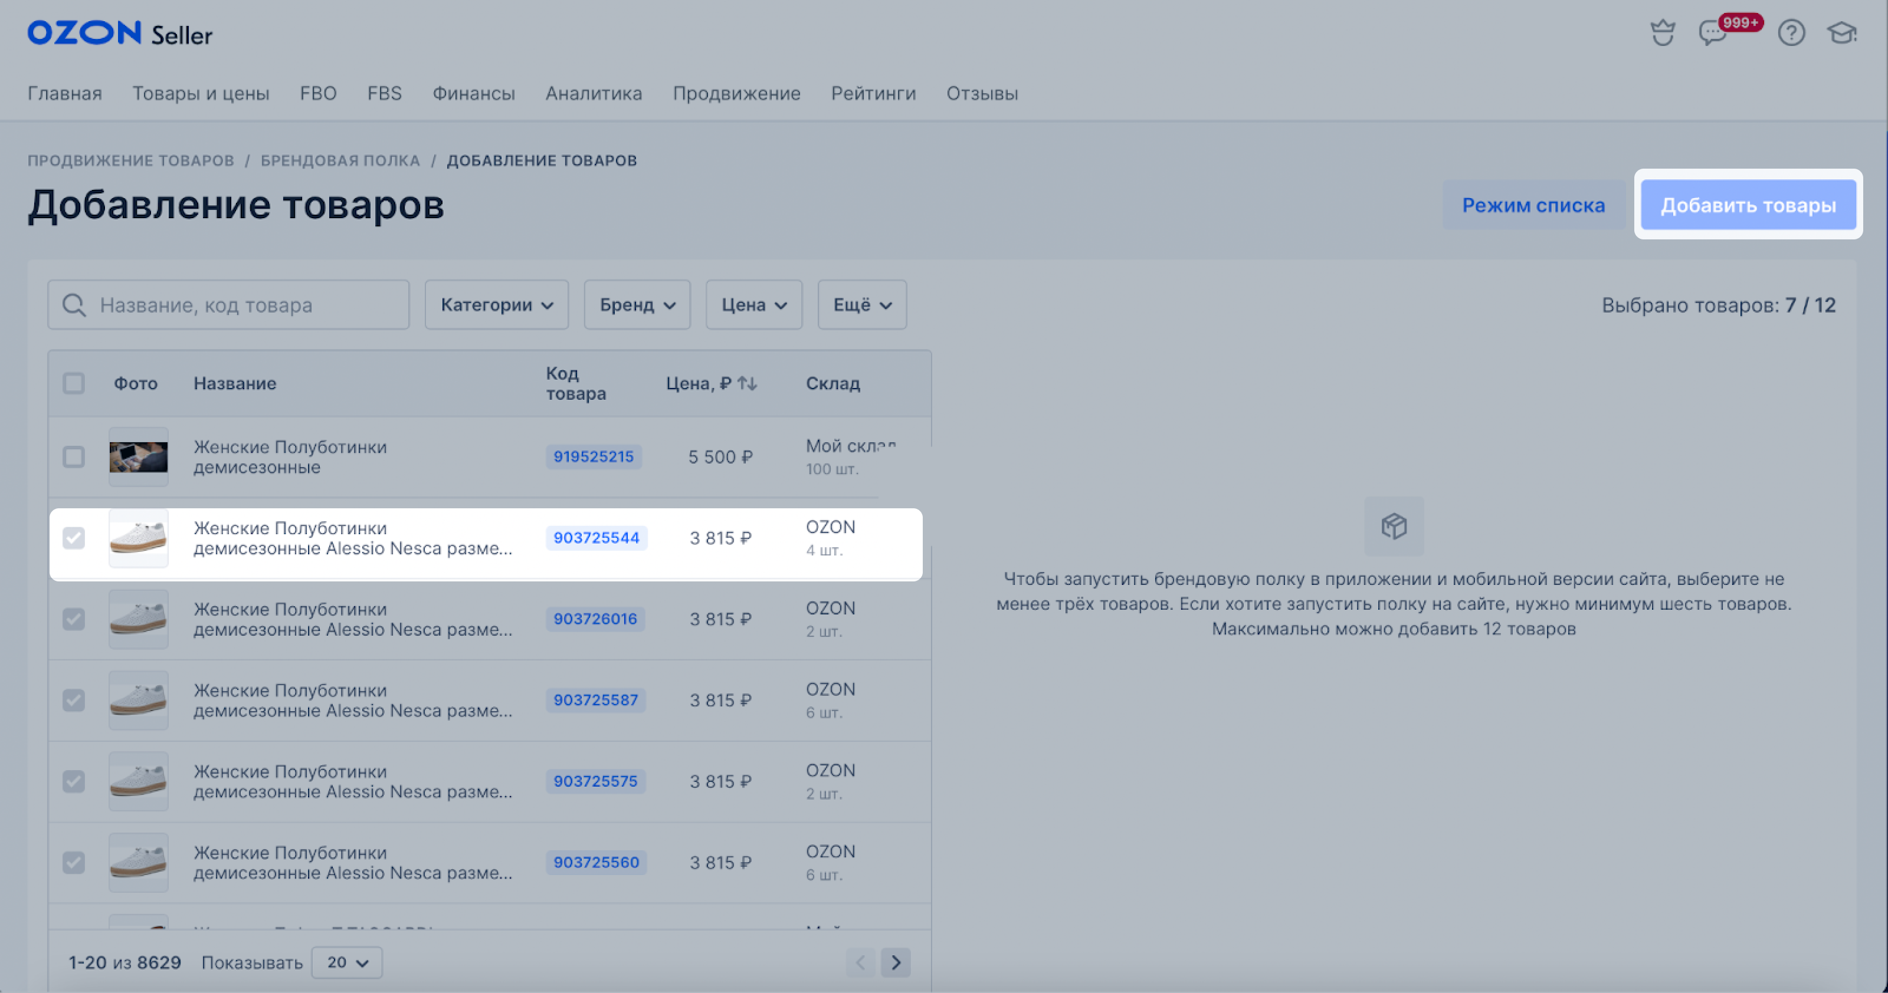Expand the Бренд filter dropdown
The width and height of the screenshot is (1888, 993).
tap(637, 305)
